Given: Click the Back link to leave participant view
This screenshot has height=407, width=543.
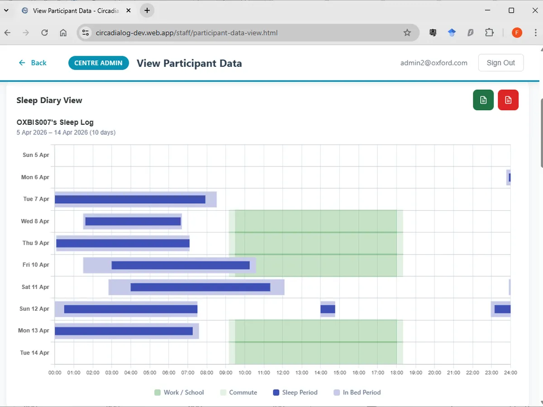Looking at the screenshot, I should (33, 63).
